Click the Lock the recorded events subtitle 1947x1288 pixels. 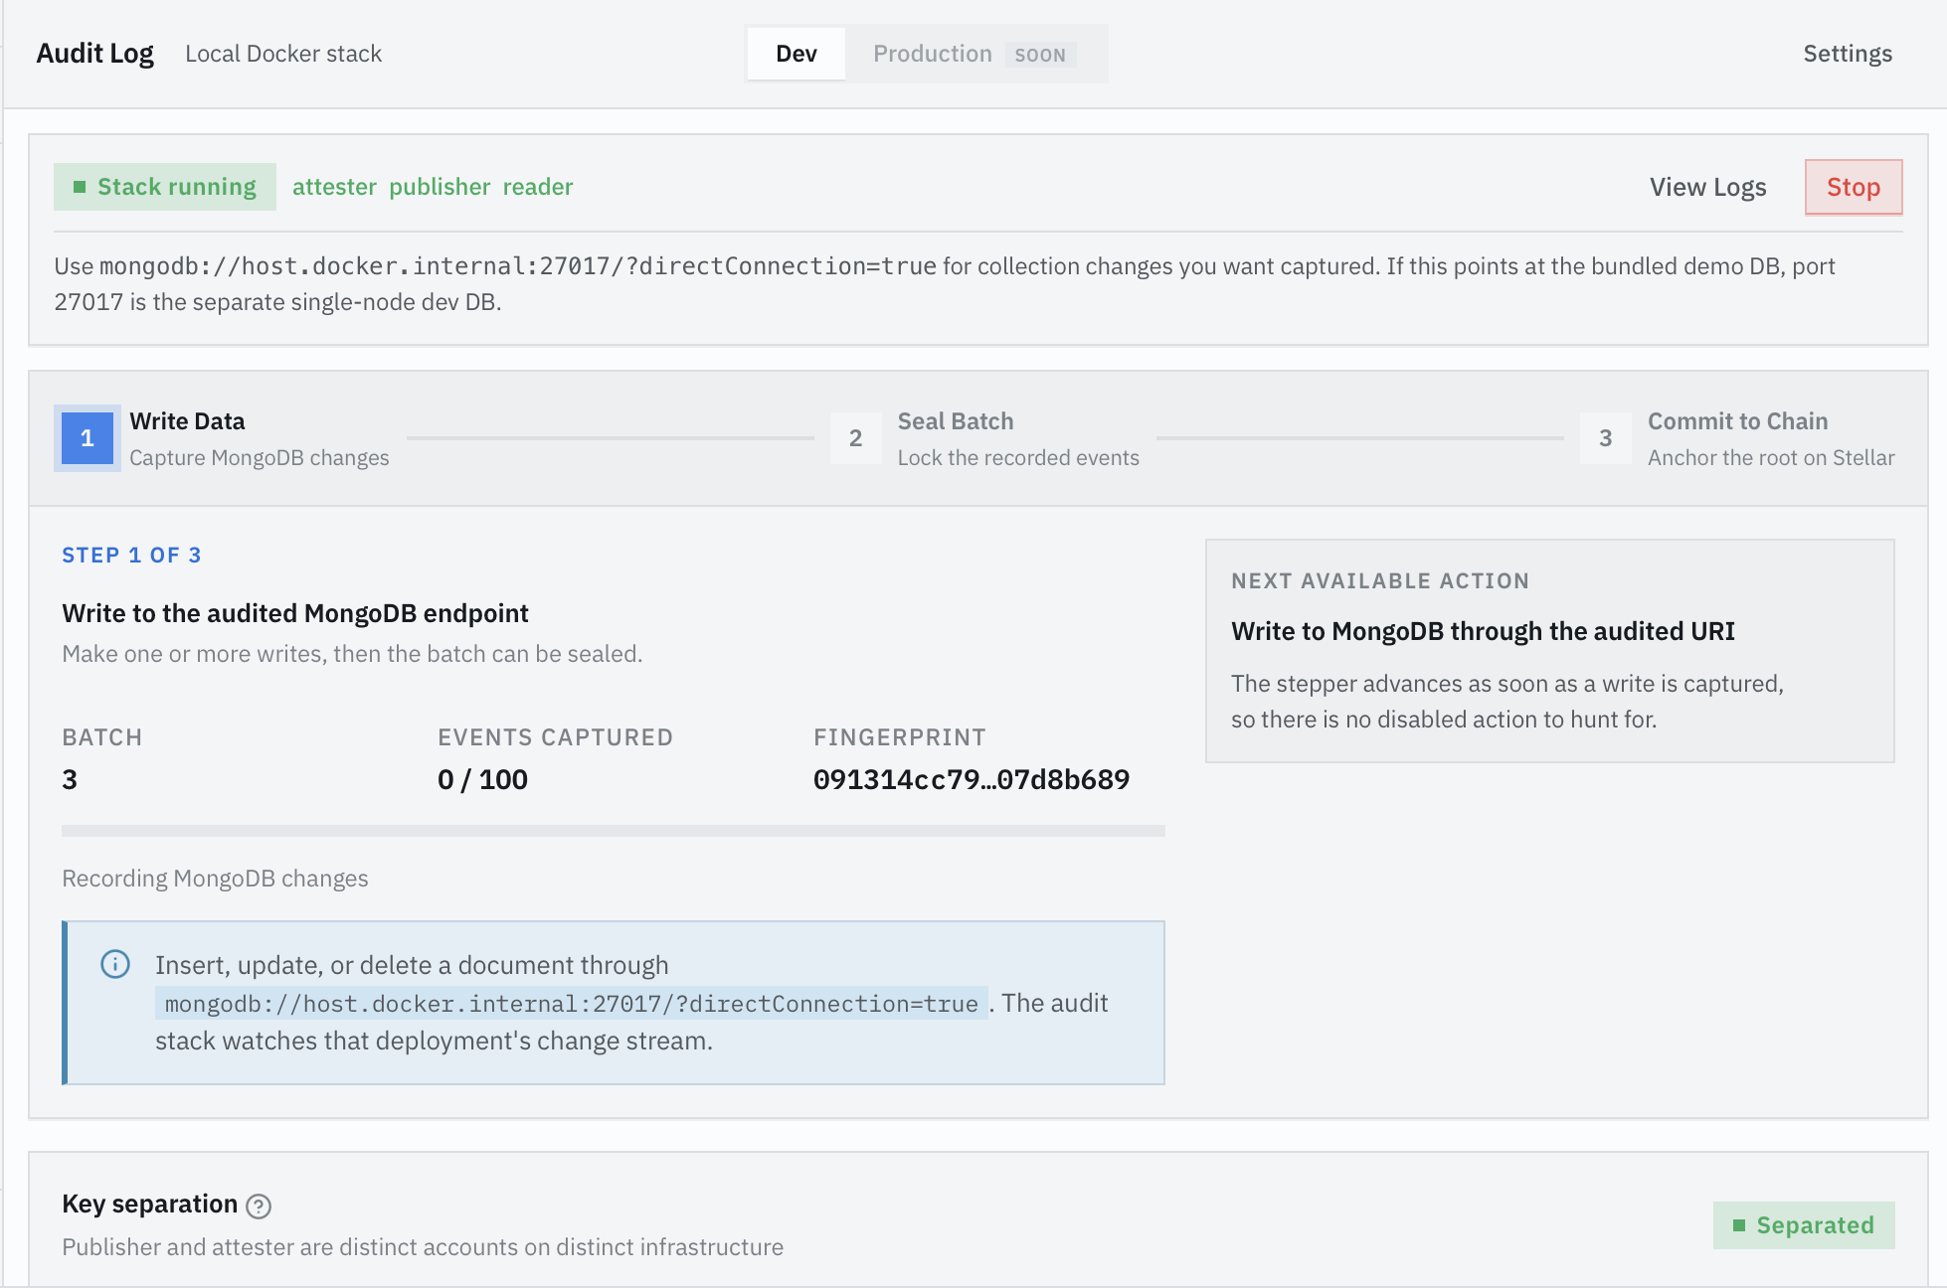1018,458
